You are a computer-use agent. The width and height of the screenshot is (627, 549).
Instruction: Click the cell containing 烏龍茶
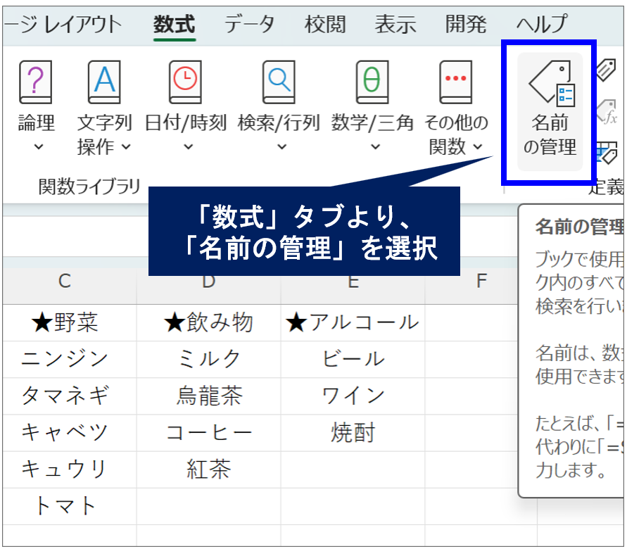pyautogui.click(x=208, y=396)
